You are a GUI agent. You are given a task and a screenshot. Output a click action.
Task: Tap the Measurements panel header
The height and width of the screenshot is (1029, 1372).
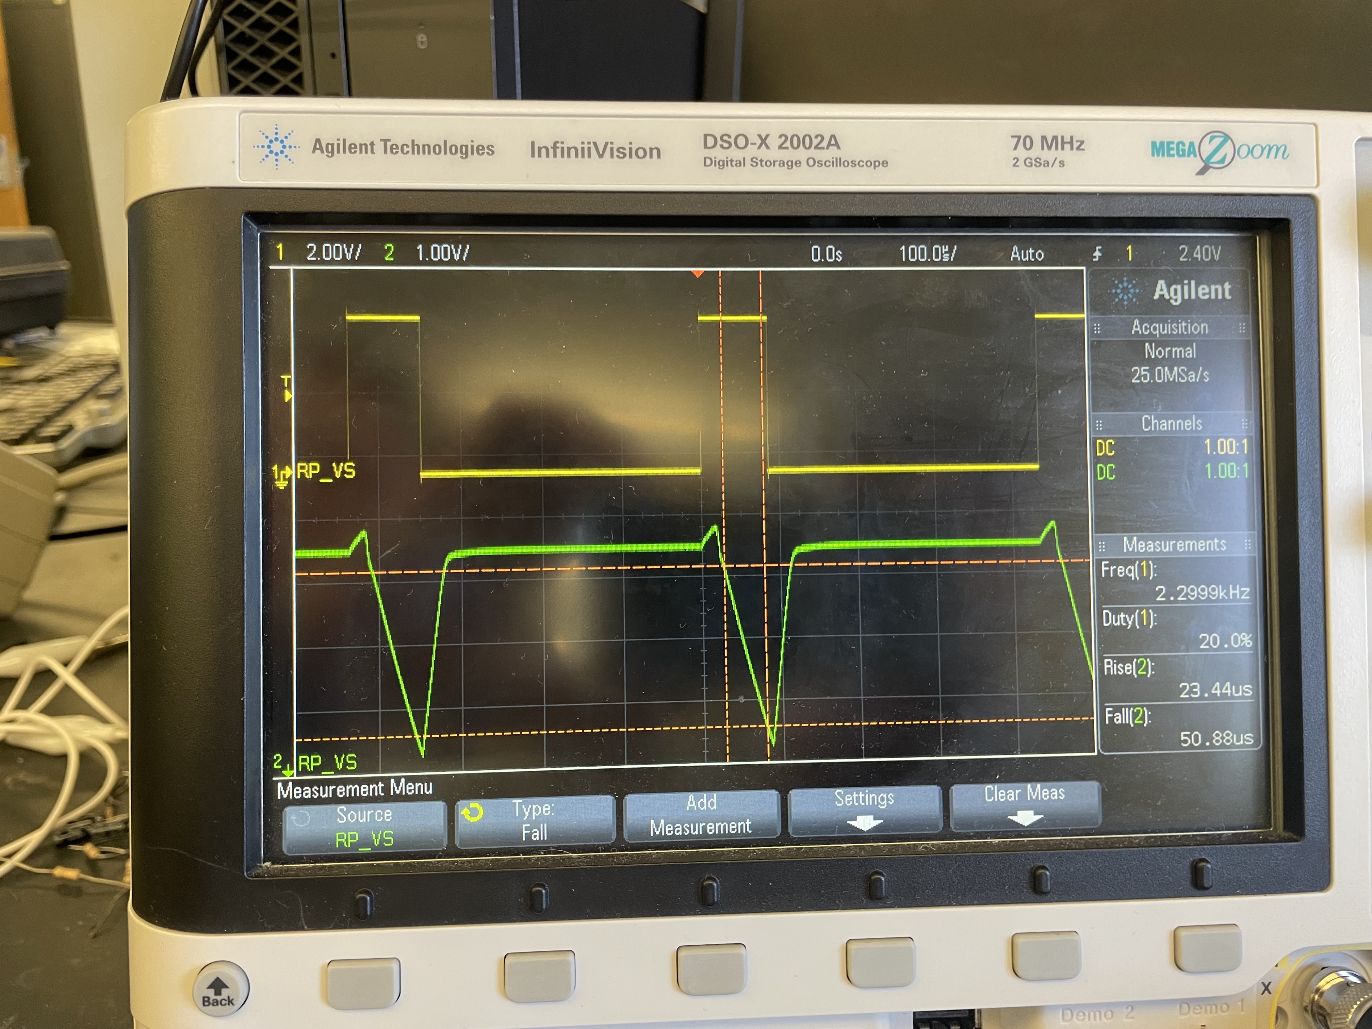pos(1174,545)
